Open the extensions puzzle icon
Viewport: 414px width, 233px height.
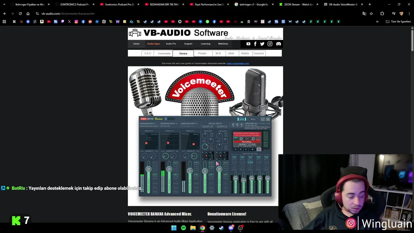point(382,14)
